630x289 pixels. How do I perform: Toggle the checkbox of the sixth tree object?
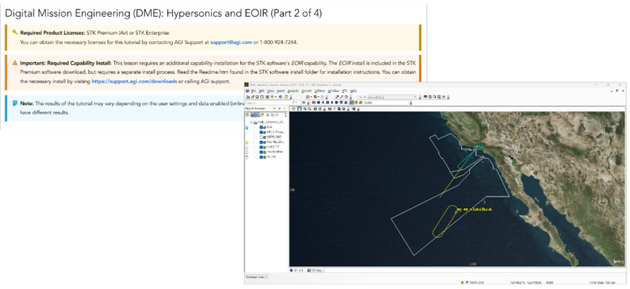(261, 152)
